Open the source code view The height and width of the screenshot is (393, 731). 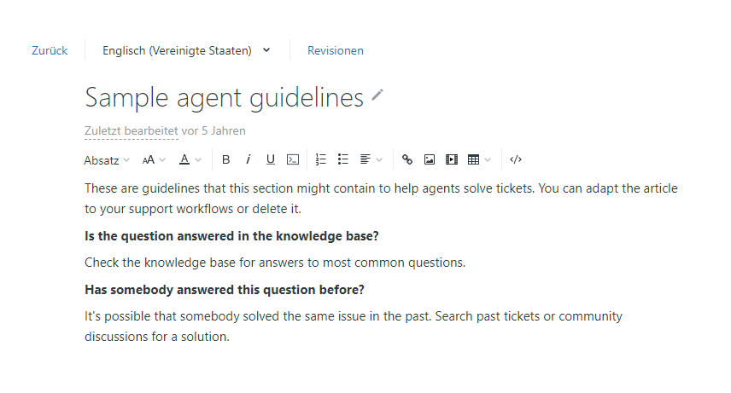(516, 159)
